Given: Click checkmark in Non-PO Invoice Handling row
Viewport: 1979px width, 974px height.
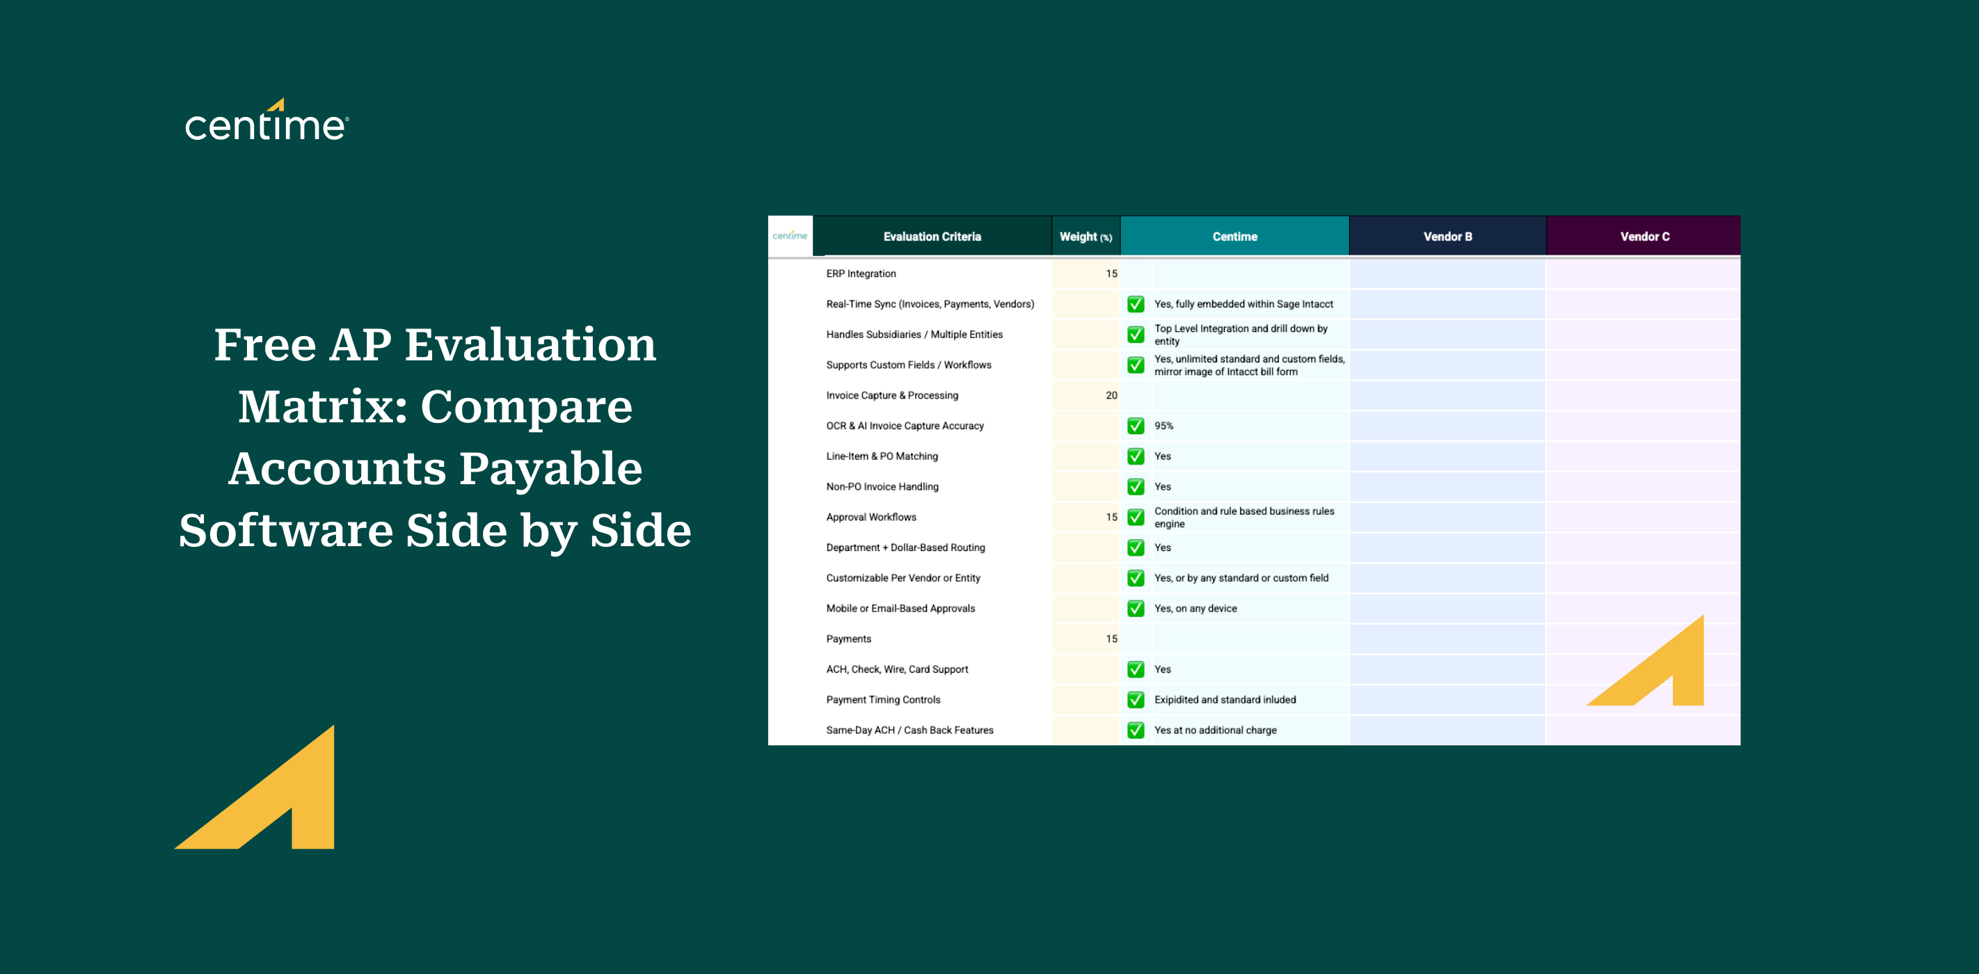Looking at the screenshot, I should point(1136,487).
